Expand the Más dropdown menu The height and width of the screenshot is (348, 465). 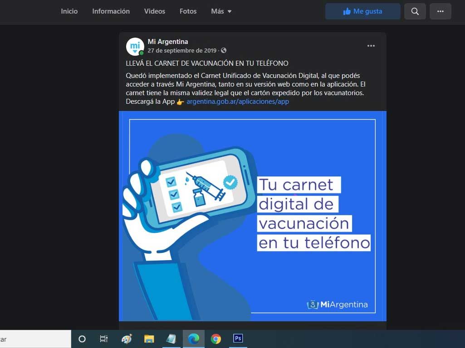(x=221, y=11)
